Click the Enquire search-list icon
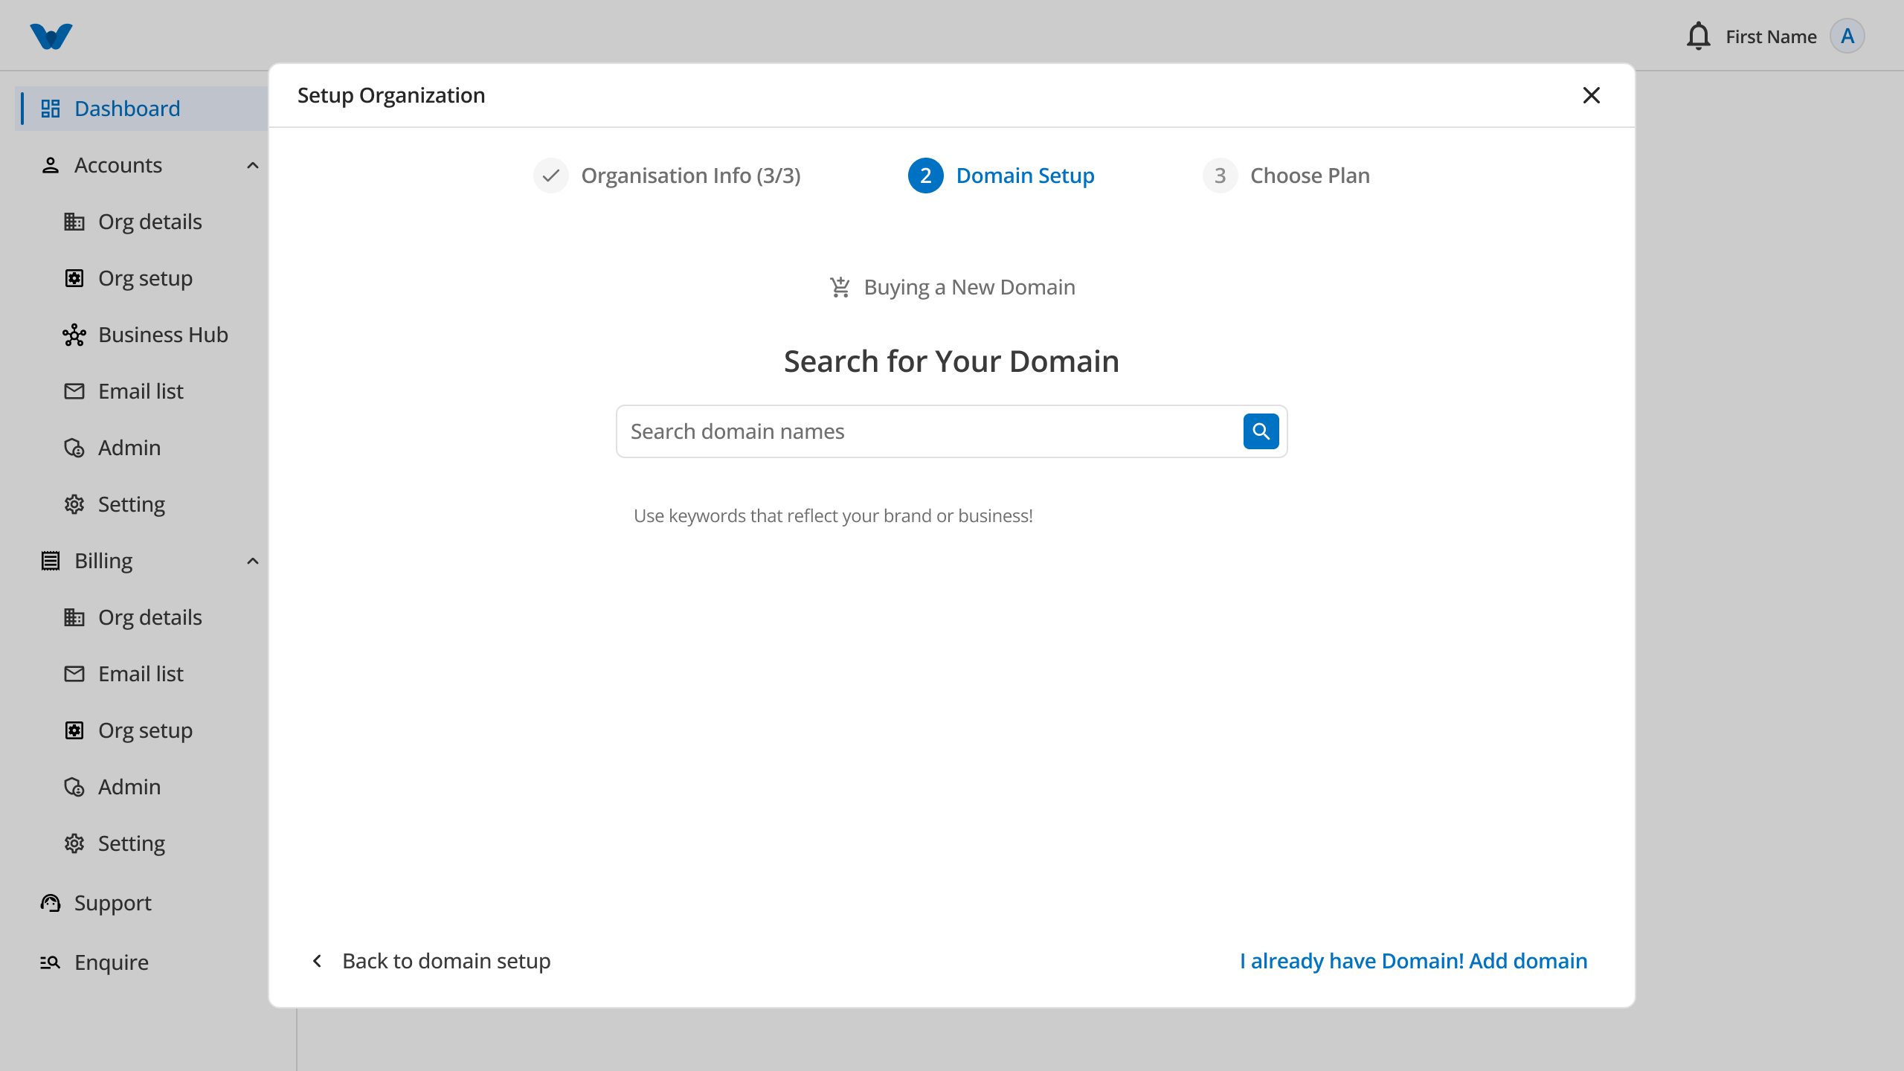Viewport: 1904px width, 1071px height. 51,962
